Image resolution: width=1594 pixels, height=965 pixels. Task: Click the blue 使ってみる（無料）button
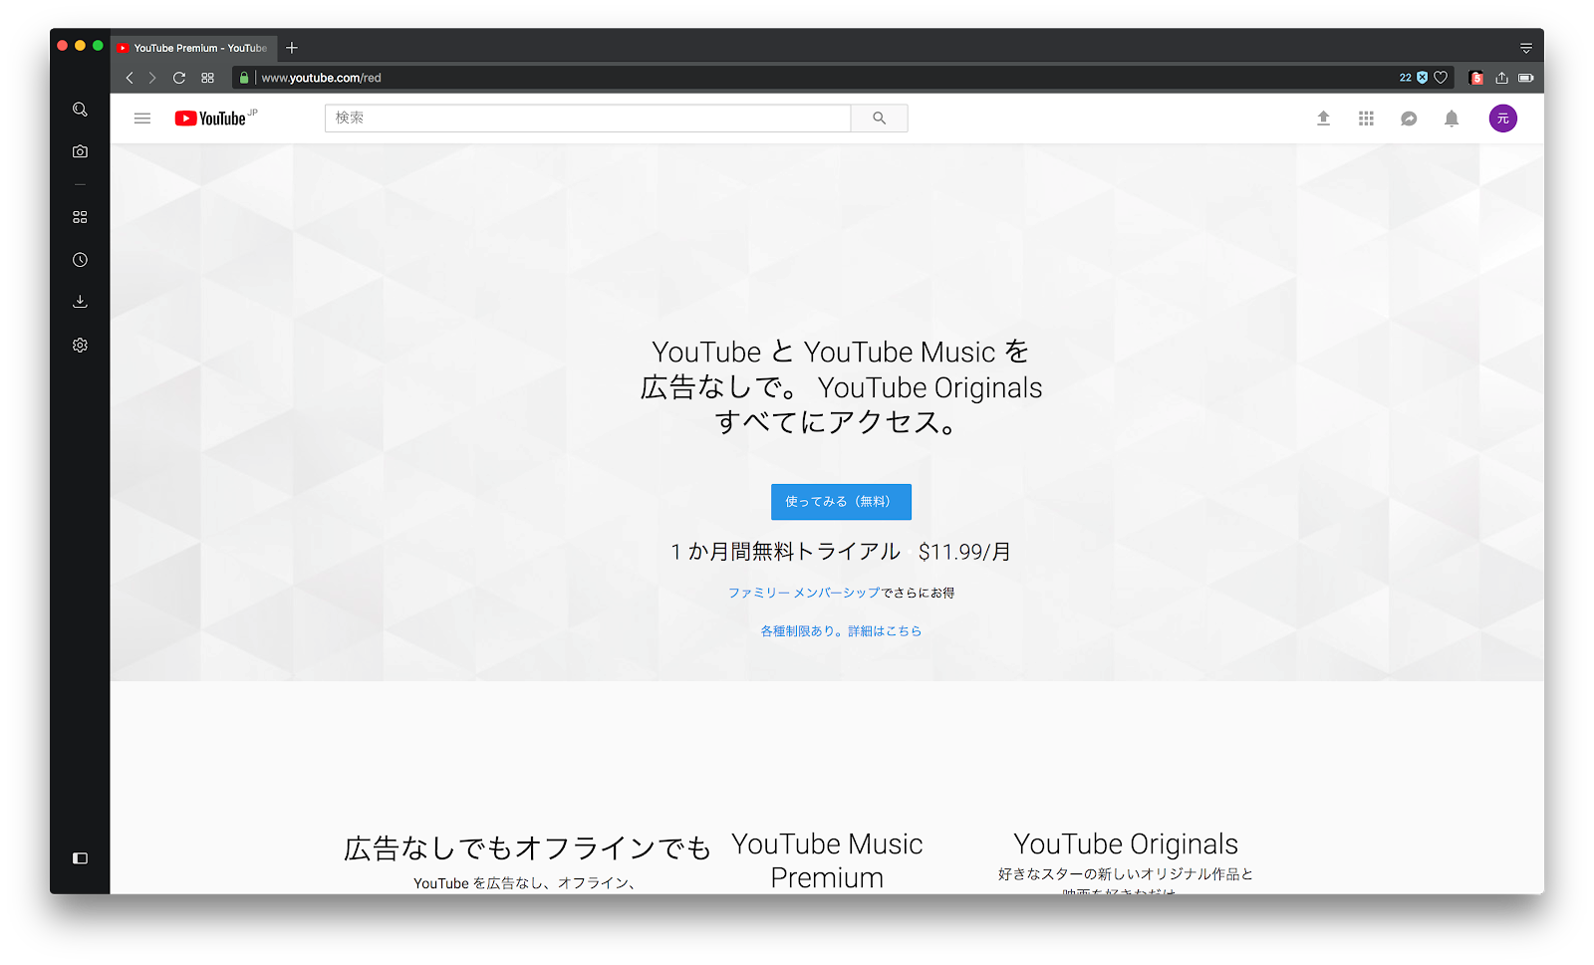[841, 502]
